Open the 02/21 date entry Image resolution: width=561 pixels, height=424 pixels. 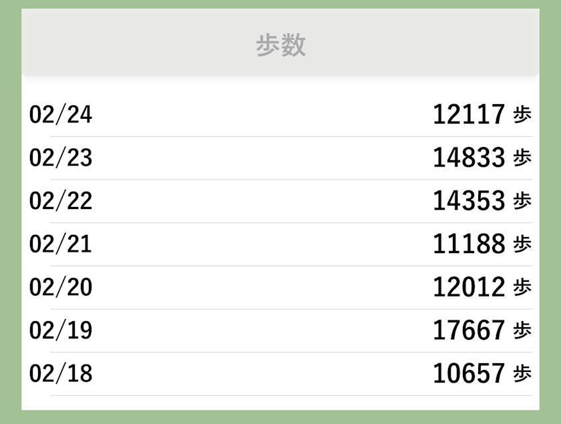click(61, 244)
